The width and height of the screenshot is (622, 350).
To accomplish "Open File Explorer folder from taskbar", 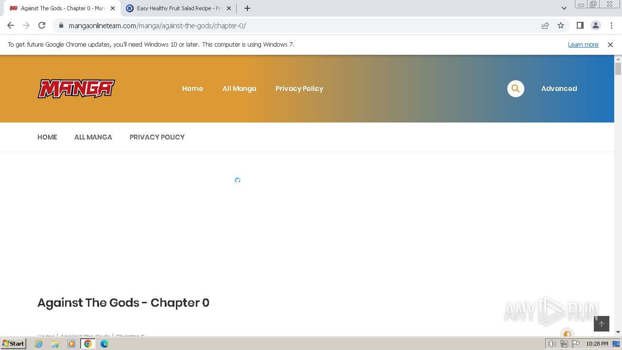I will [x=55, y=344].
